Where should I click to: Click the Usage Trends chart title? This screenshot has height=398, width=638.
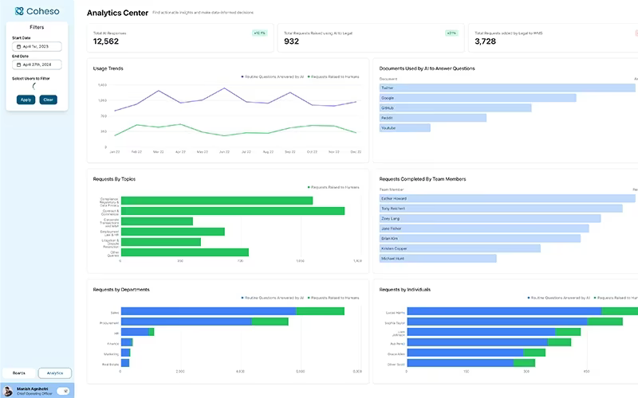click(x=108, y=68)
